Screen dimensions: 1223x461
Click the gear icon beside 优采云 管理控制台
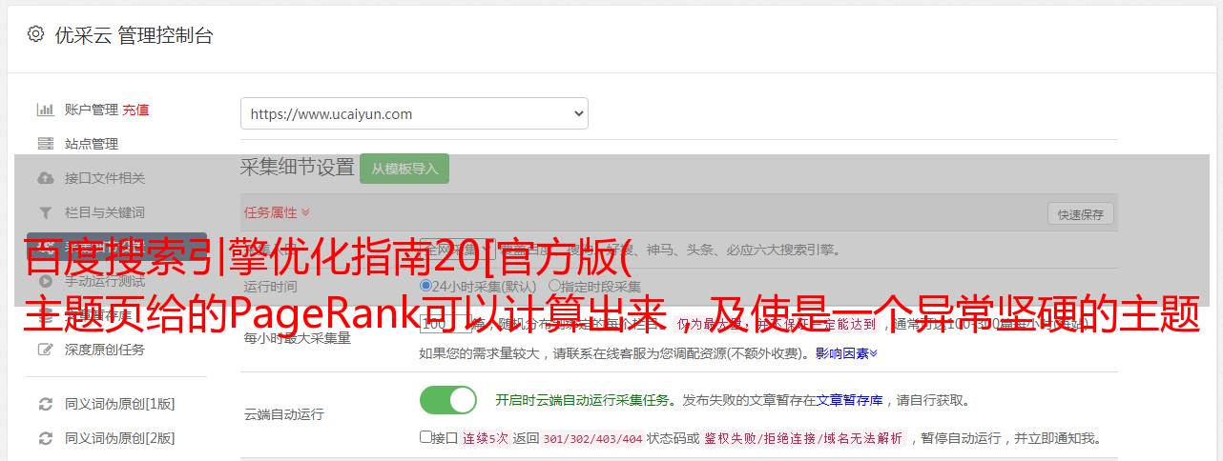coord(35,34)
